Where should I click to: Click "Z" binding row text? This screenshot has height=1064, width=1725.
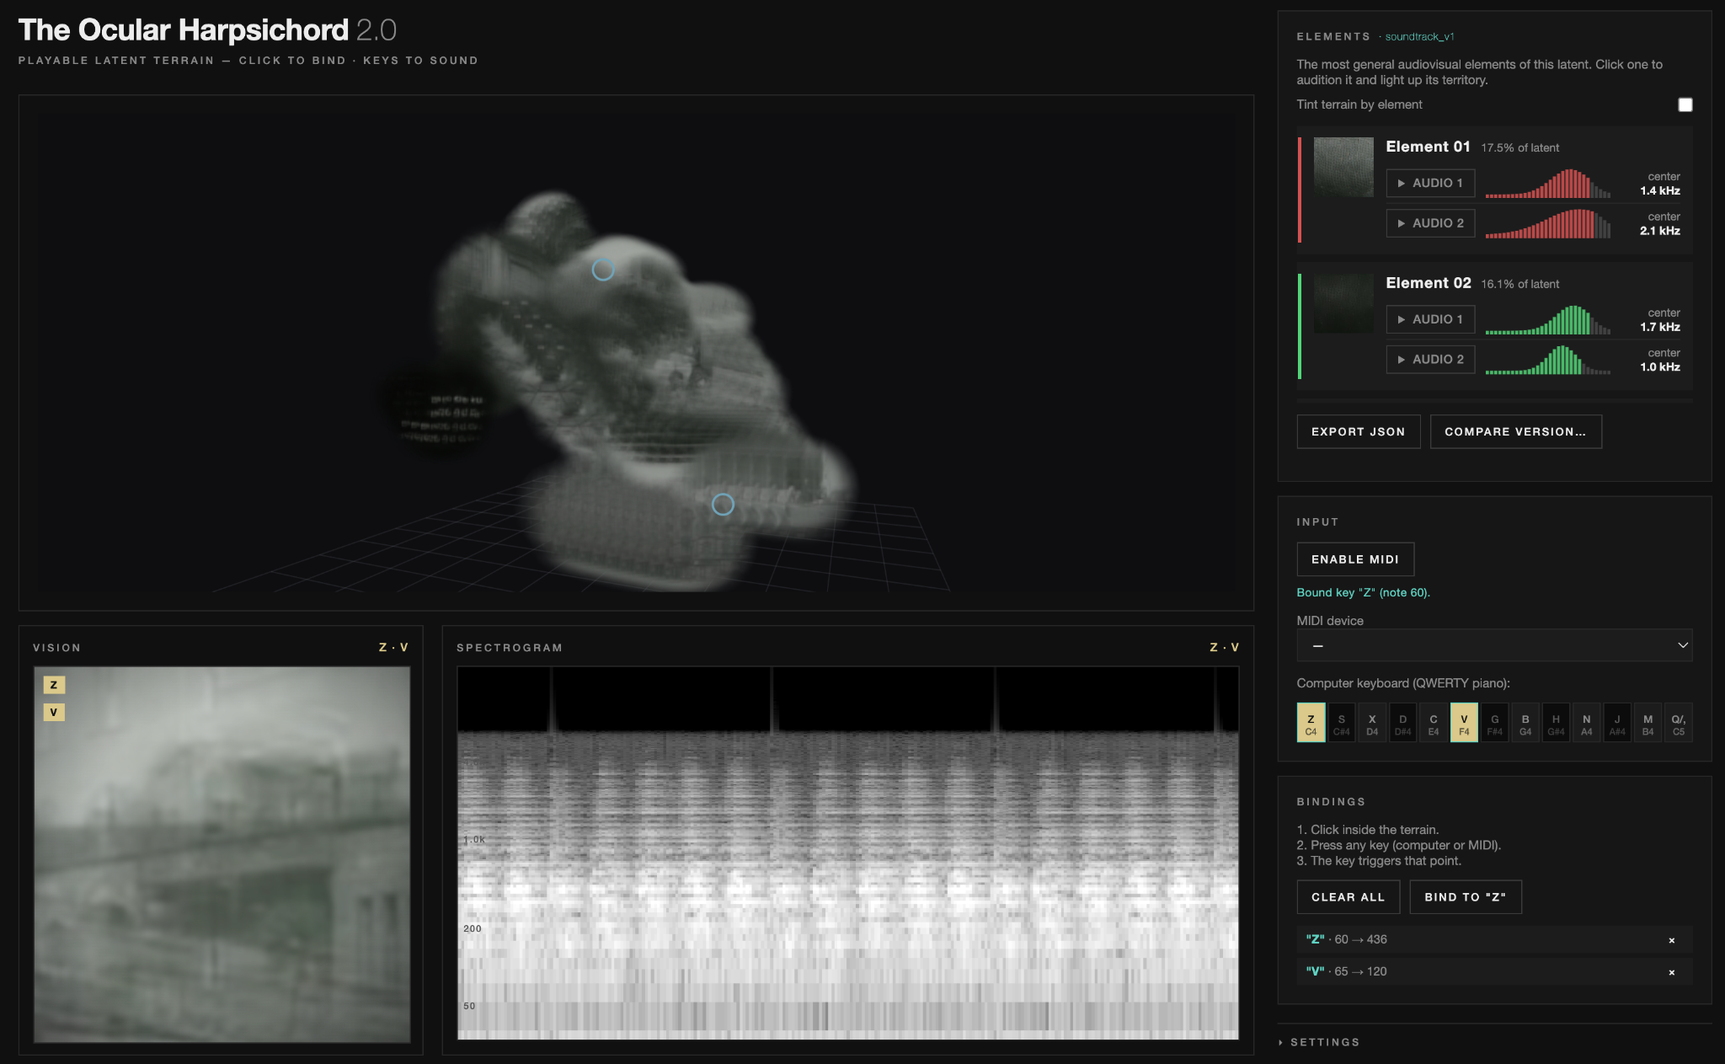point(1346,939)
